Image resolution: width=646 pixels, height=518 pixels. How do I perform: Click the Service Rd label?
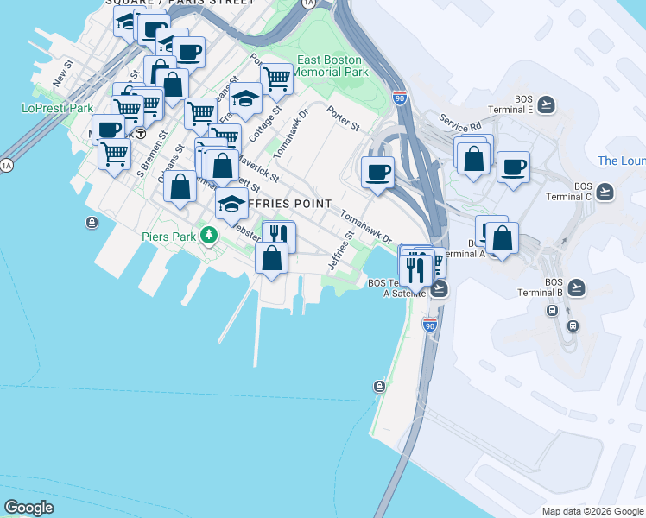pos(459,123)
